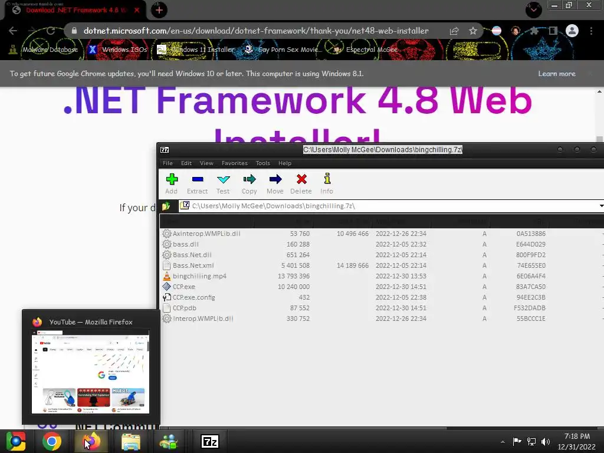Select bingchilling.mp4 video file
The height and width of the screenshot is (453, 604).
[x=382, y=276]
